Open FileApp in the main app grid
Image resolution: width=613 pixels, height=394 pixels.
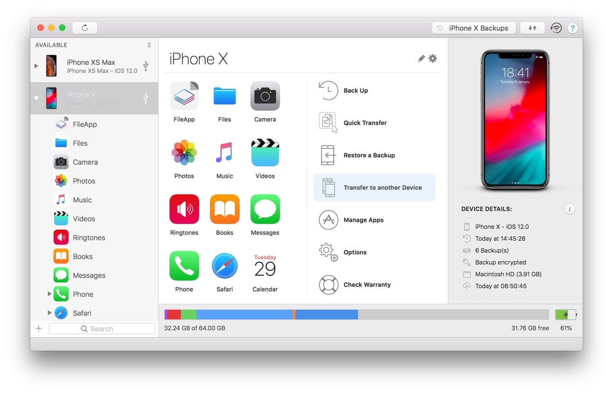pyautogui.click(x=184, y=96)
